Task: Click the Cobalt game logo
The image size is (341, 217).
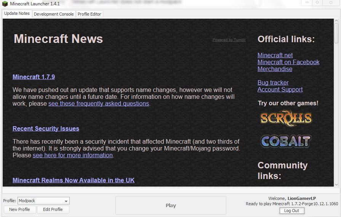Action: (x=286, y=141)
